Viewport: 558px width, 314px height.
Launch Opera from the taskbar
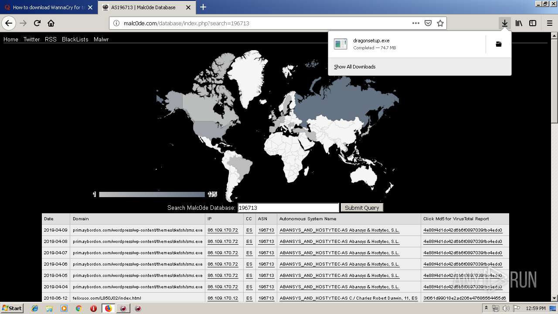pyautogui.click(x=93, y=308)
